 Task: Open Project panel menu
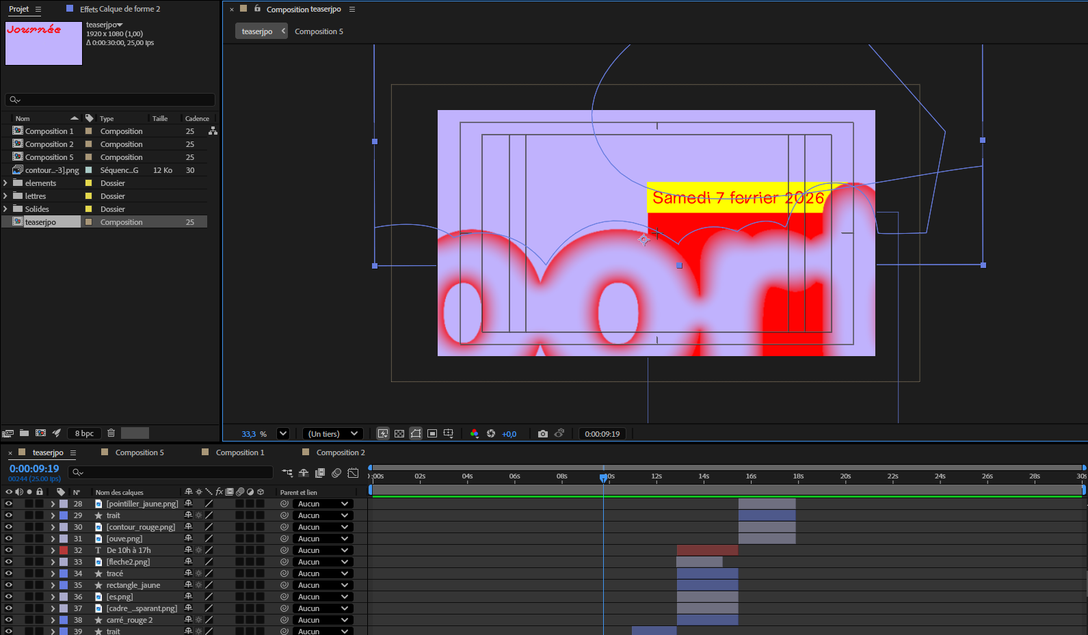[38, 10]
